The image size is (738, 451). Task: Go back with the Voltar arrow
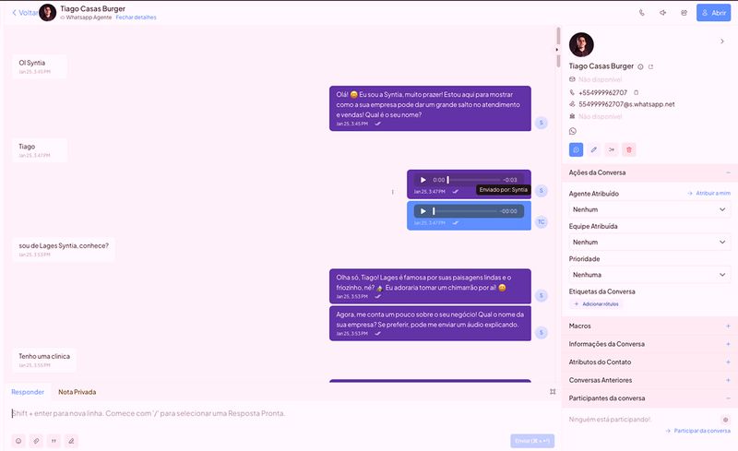coord(25,13)
